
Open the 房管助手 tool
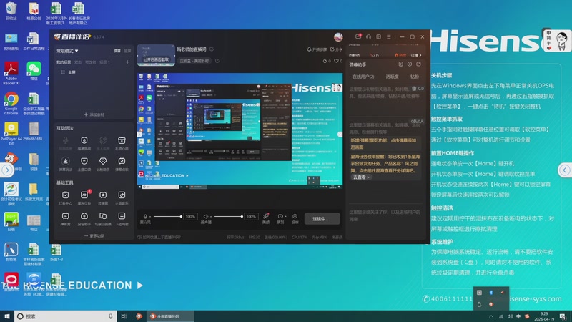point(84,218)
